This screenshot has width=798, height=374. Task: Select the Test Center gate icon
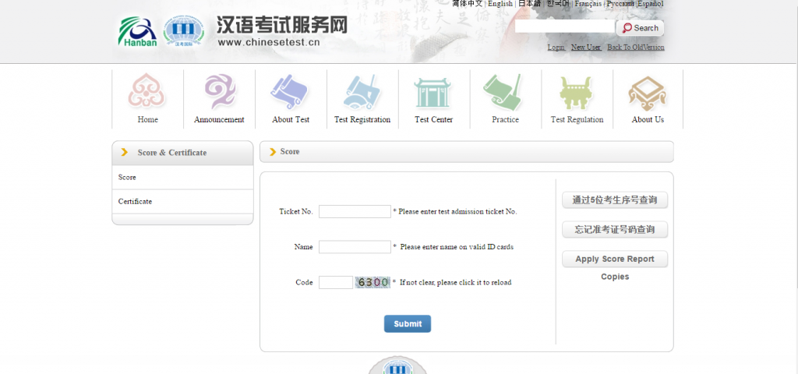click(433, 92)
